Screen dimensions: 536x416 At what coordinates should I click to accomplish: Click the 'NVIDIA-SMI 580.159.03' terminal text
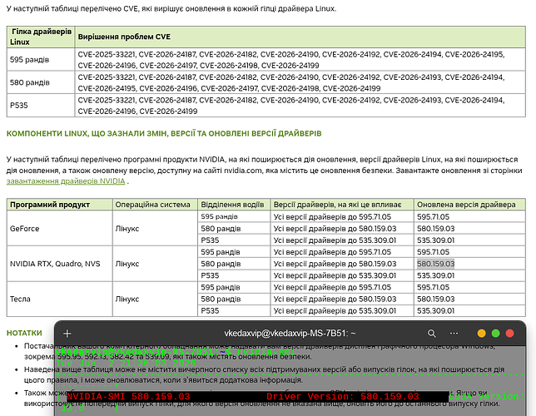click(x=128, y=397)
